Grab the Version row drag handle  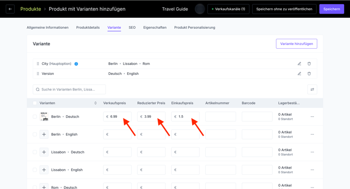coord(38,74)
